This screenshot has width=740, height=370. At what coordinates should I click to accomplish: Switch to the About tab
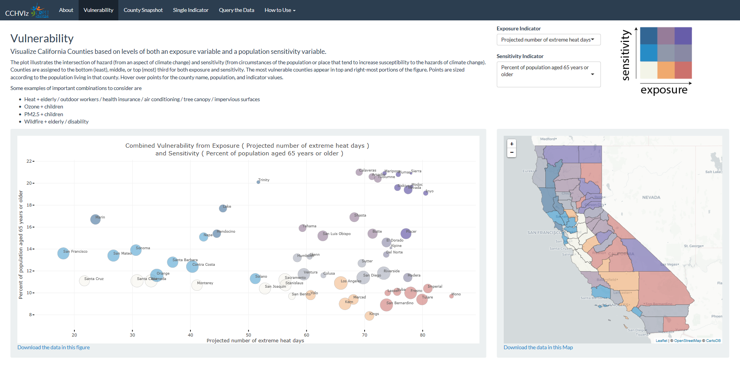(66, 10)
